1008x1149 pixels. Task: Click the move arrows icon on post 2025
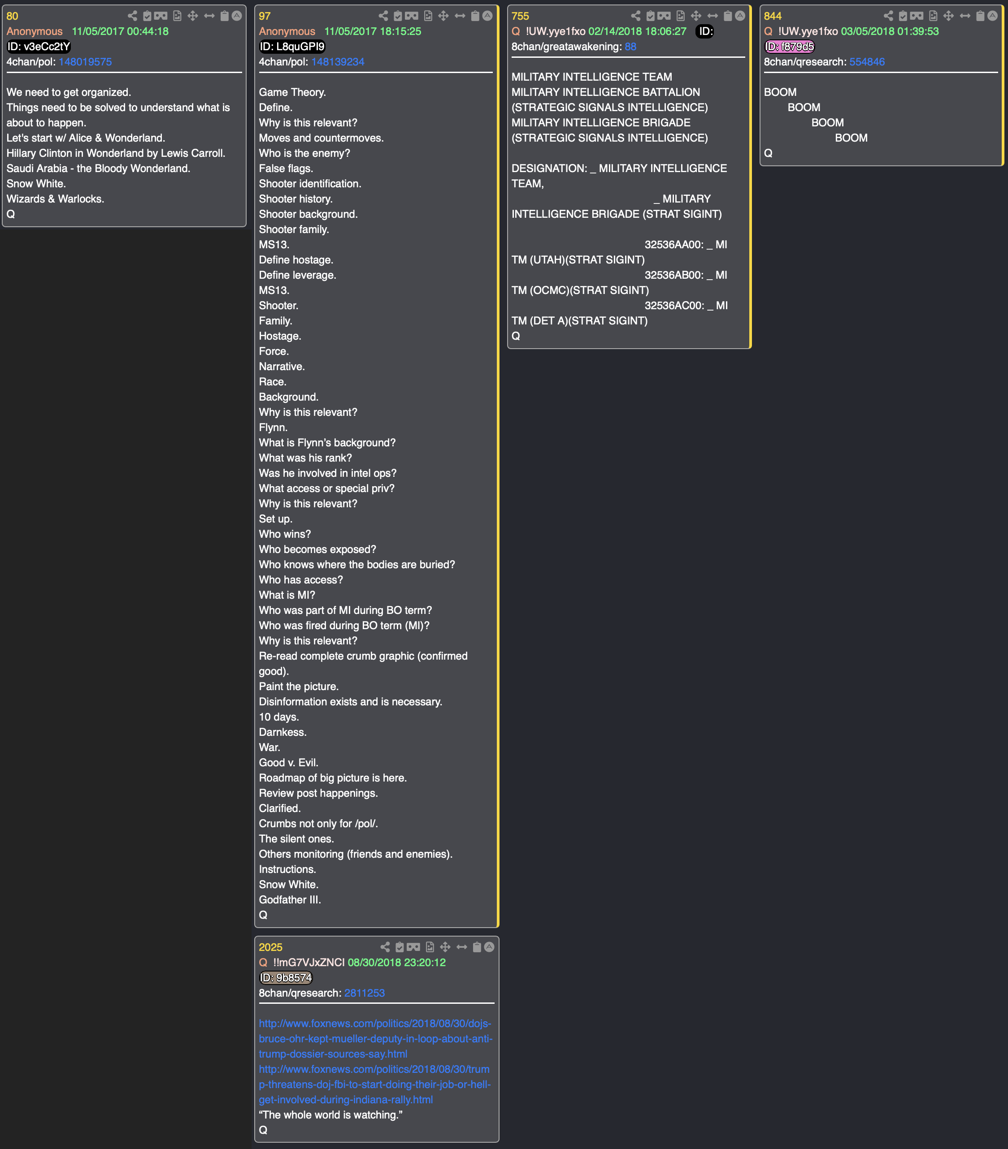[x=446, y=947]
